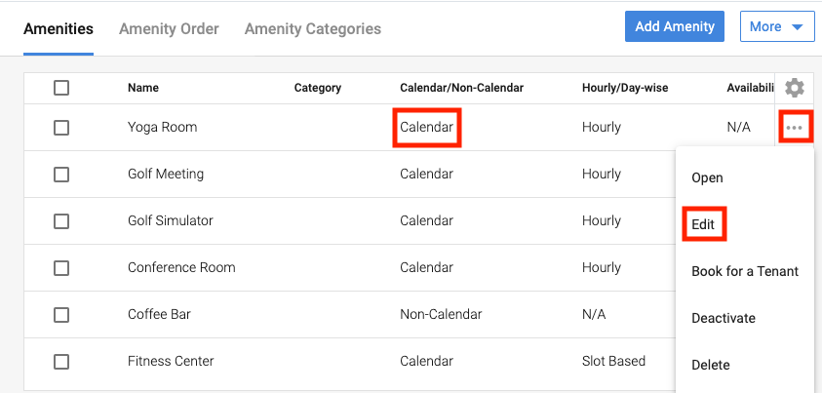Switch to the Amenity Order tab
822x393 pixels.
click(169, 29)
